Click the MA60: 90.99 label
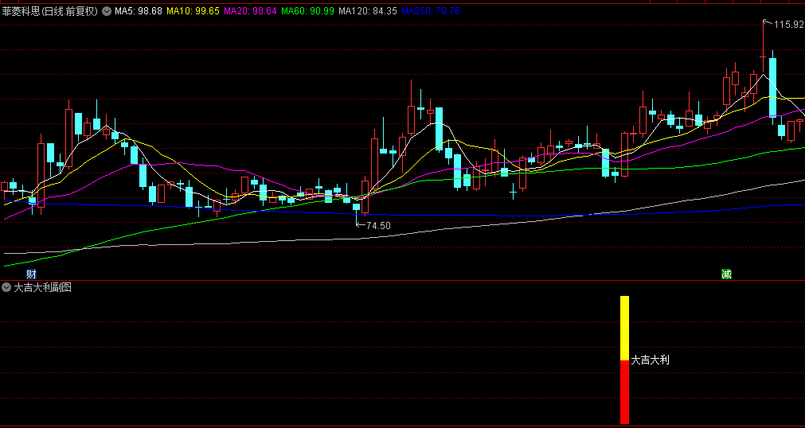This screenshot has width=805, height=428. [308, 11]
